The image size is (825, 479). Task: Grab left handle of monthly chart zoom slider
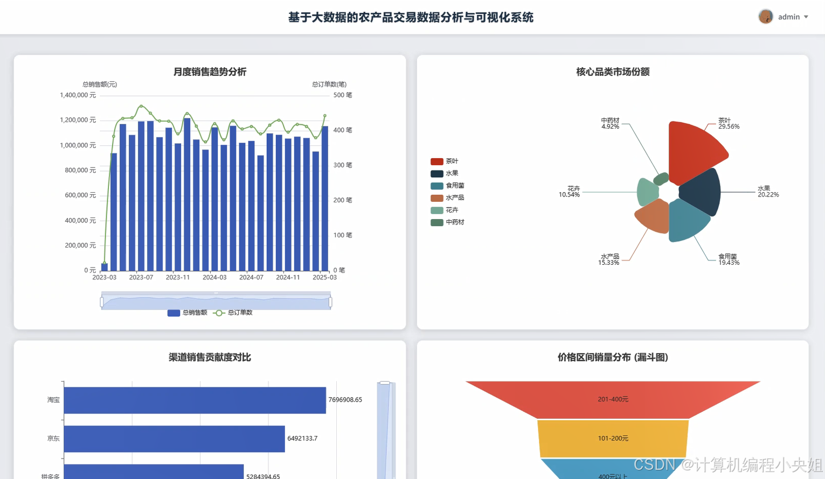pyautogui.click(x=102, y=302)
